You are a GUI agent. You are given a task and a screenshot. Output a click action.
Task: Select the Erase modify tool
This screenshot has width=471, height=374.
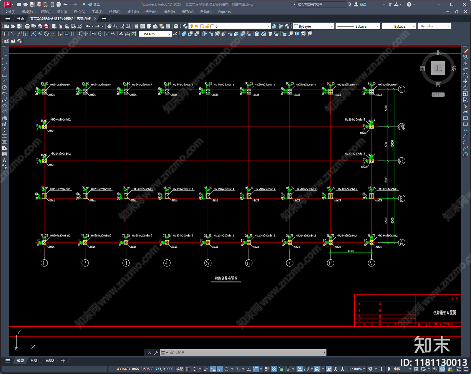point(465,51)
